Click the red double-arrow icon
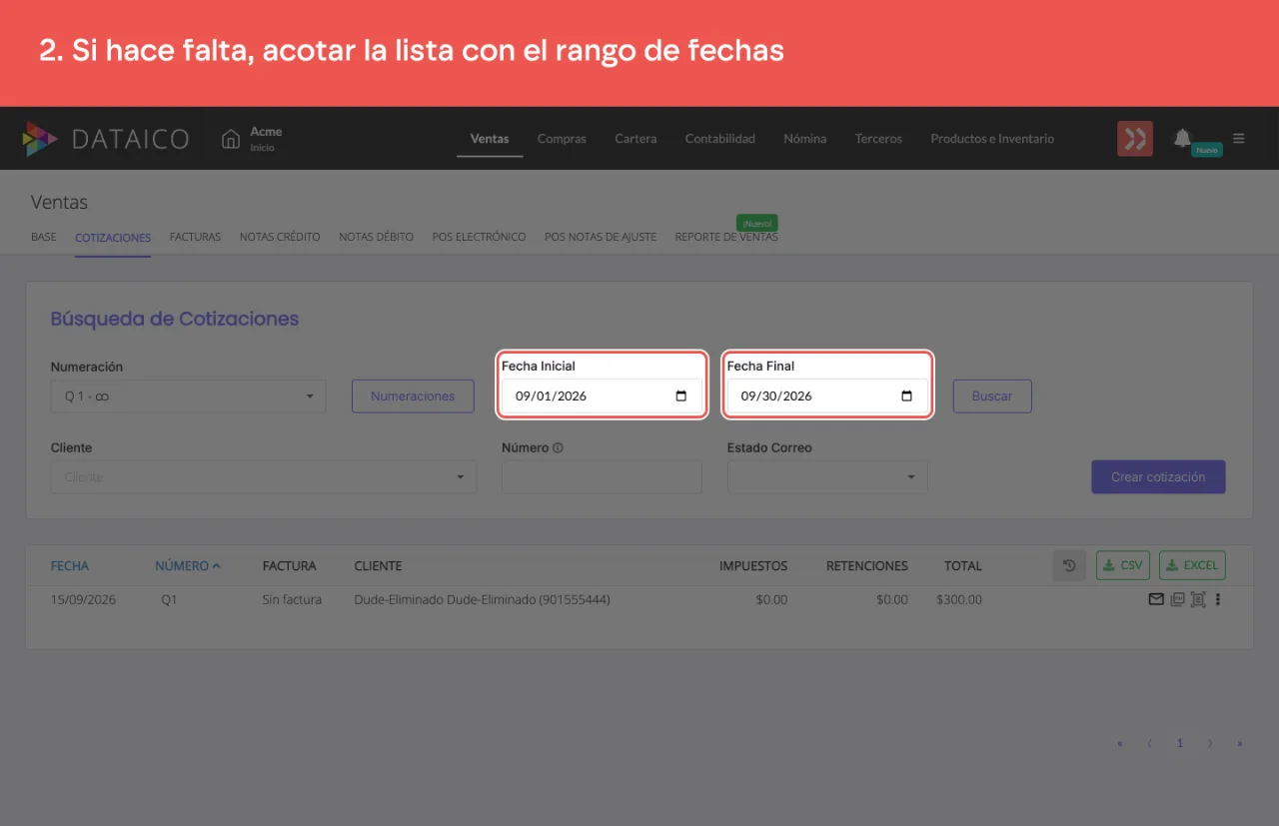 point(1135,139)
